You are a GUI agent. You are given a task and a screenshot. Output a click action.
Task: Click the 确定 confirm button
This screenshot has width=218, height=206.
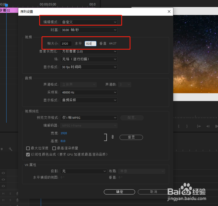tap(119, 192)
